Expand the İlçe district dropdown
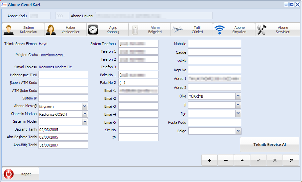The width and height of the screenshot is (302, 182). tap(238, 113)
